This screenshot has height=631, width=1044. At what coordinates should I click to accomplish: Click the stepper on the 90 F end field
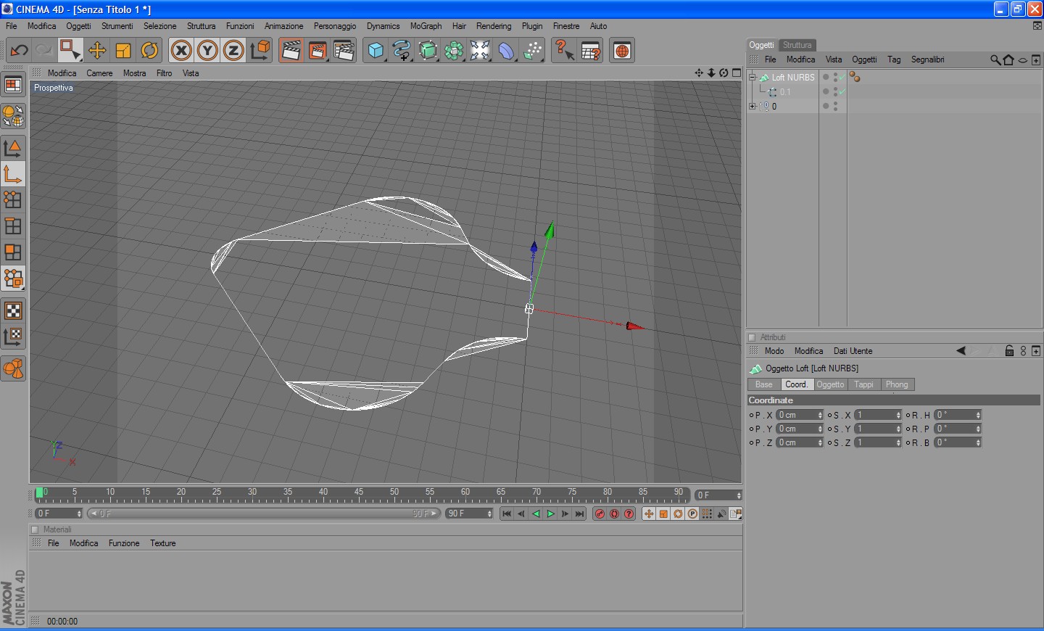489,514
